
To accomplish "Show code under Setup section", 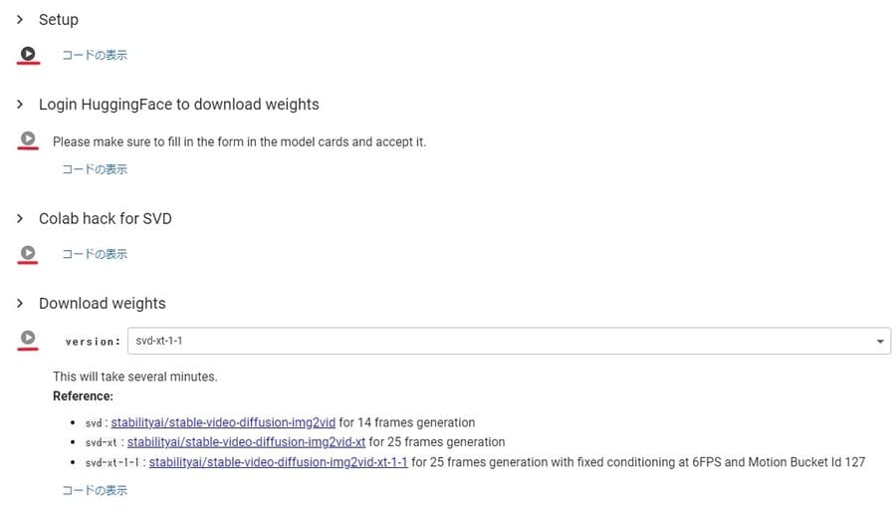I will pos(95,55).
